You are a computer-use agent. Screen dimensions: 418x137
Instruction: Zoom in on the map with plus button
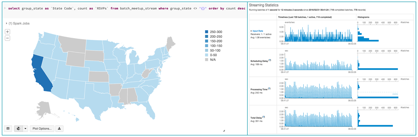(x=7, y=32)
